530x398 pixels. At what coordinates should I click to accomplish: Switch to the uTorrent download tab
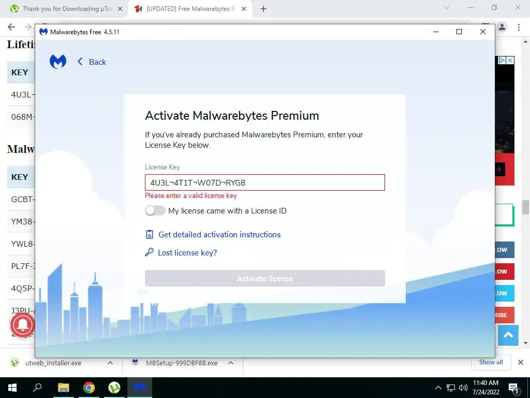coord(64,9)
